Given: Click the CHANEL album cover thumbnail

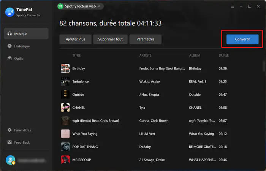Looking at the screenshot, I should [x=65, y=108].
